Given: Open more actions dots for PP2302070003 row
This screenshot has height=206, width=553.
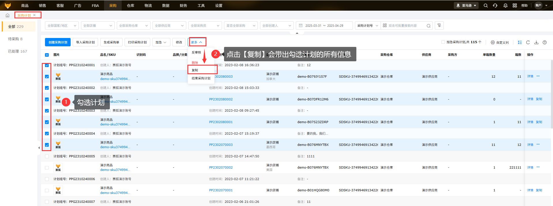Looking at the screenshot, I should 538,144.
